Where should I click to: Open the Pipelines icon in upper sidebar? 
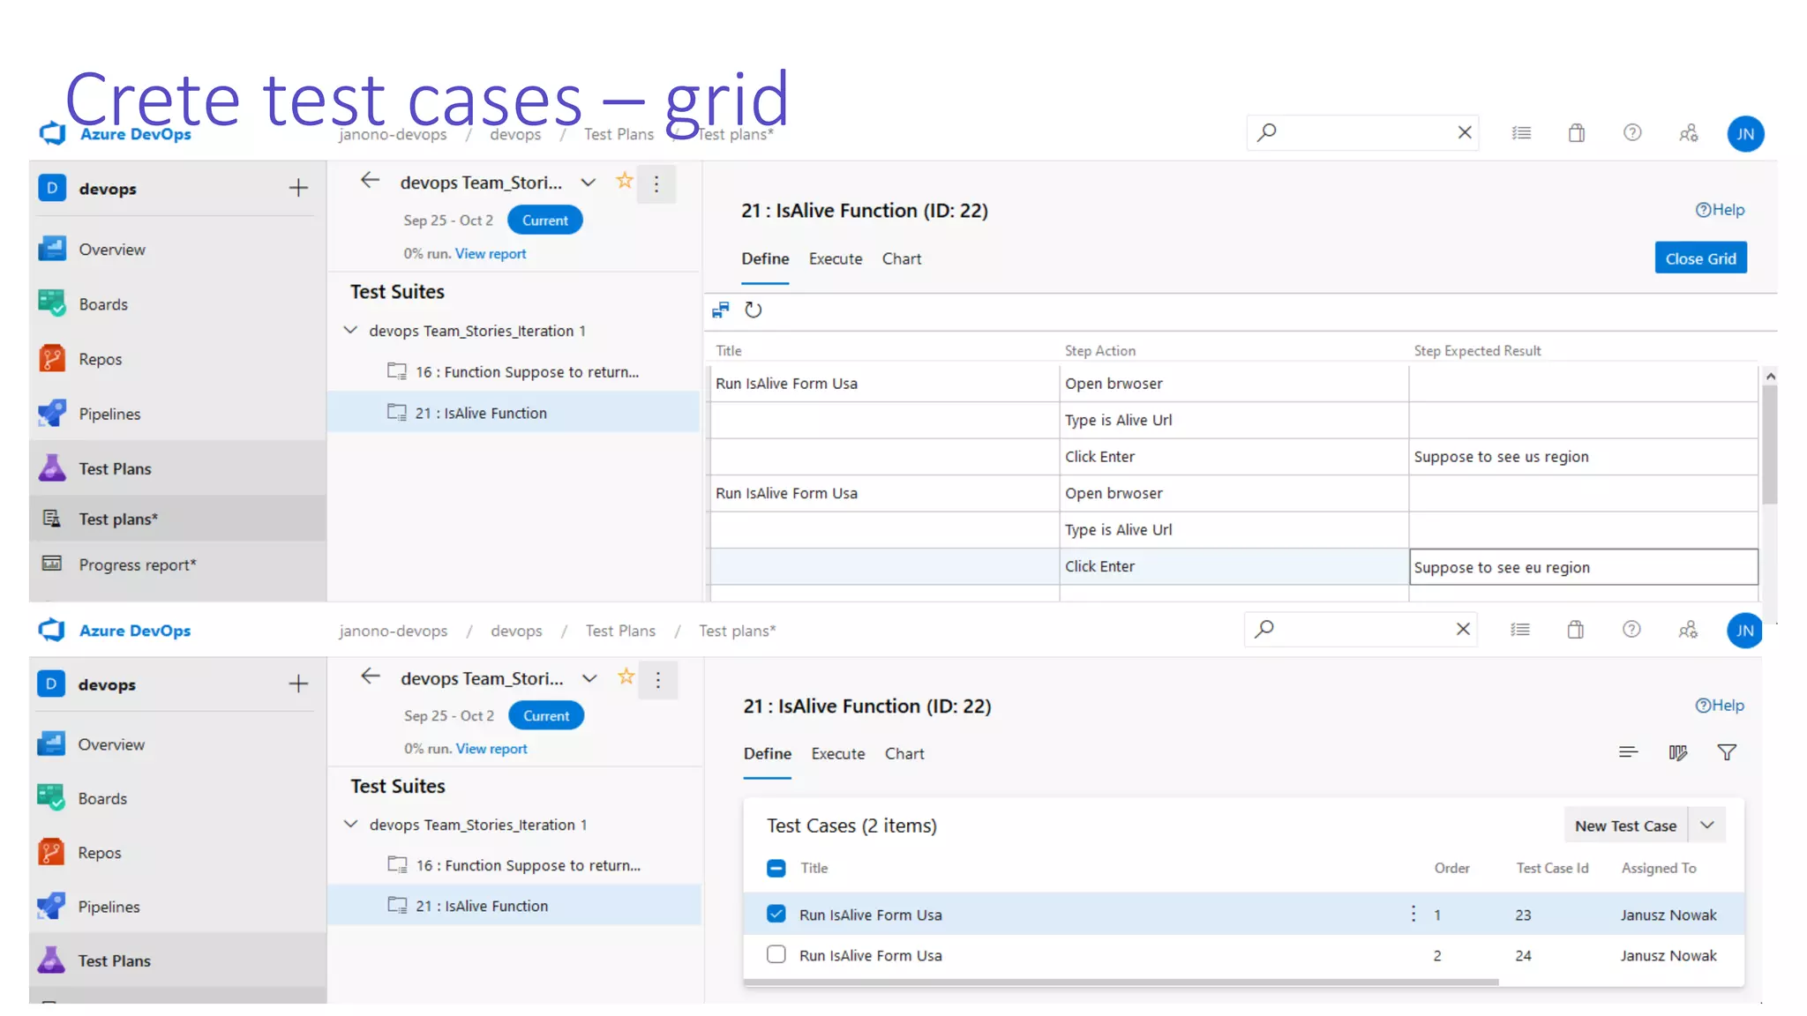point(52,414)
